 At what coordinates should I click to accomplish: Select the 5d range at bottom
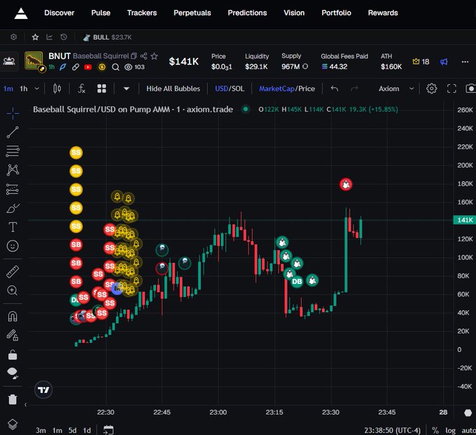[72, 430]
